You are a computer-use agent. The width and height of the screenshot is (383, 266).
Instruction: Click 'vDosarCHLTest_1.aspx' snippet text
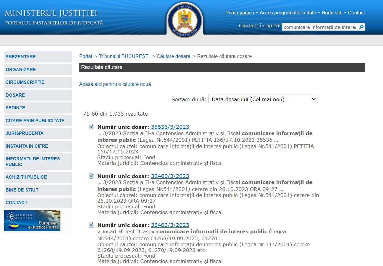(x=126, y=231)
